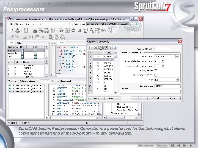Click the Apply button
This screenshot has width=198, height=148.
click(172, 98)
